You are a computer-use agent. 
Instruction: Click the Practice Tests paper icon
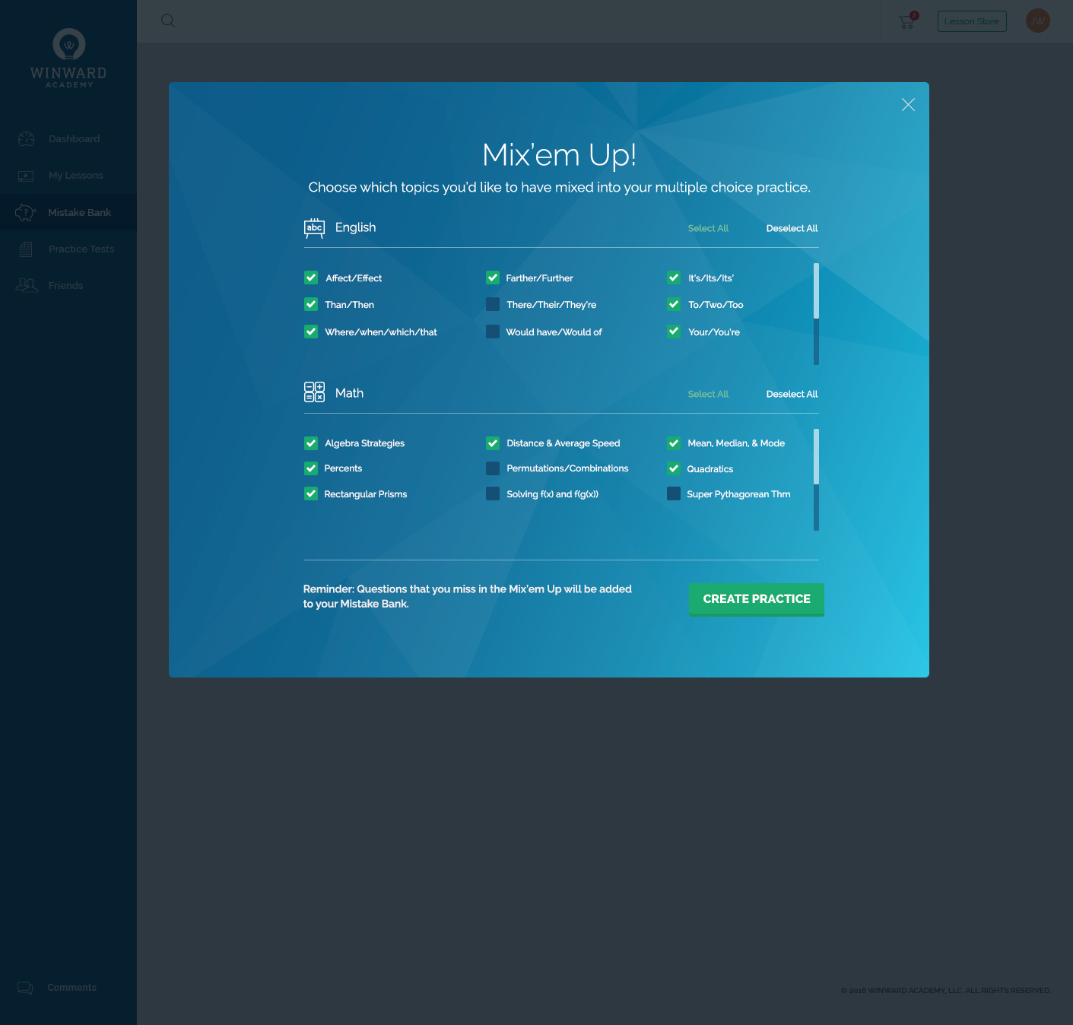pos(26,249)
